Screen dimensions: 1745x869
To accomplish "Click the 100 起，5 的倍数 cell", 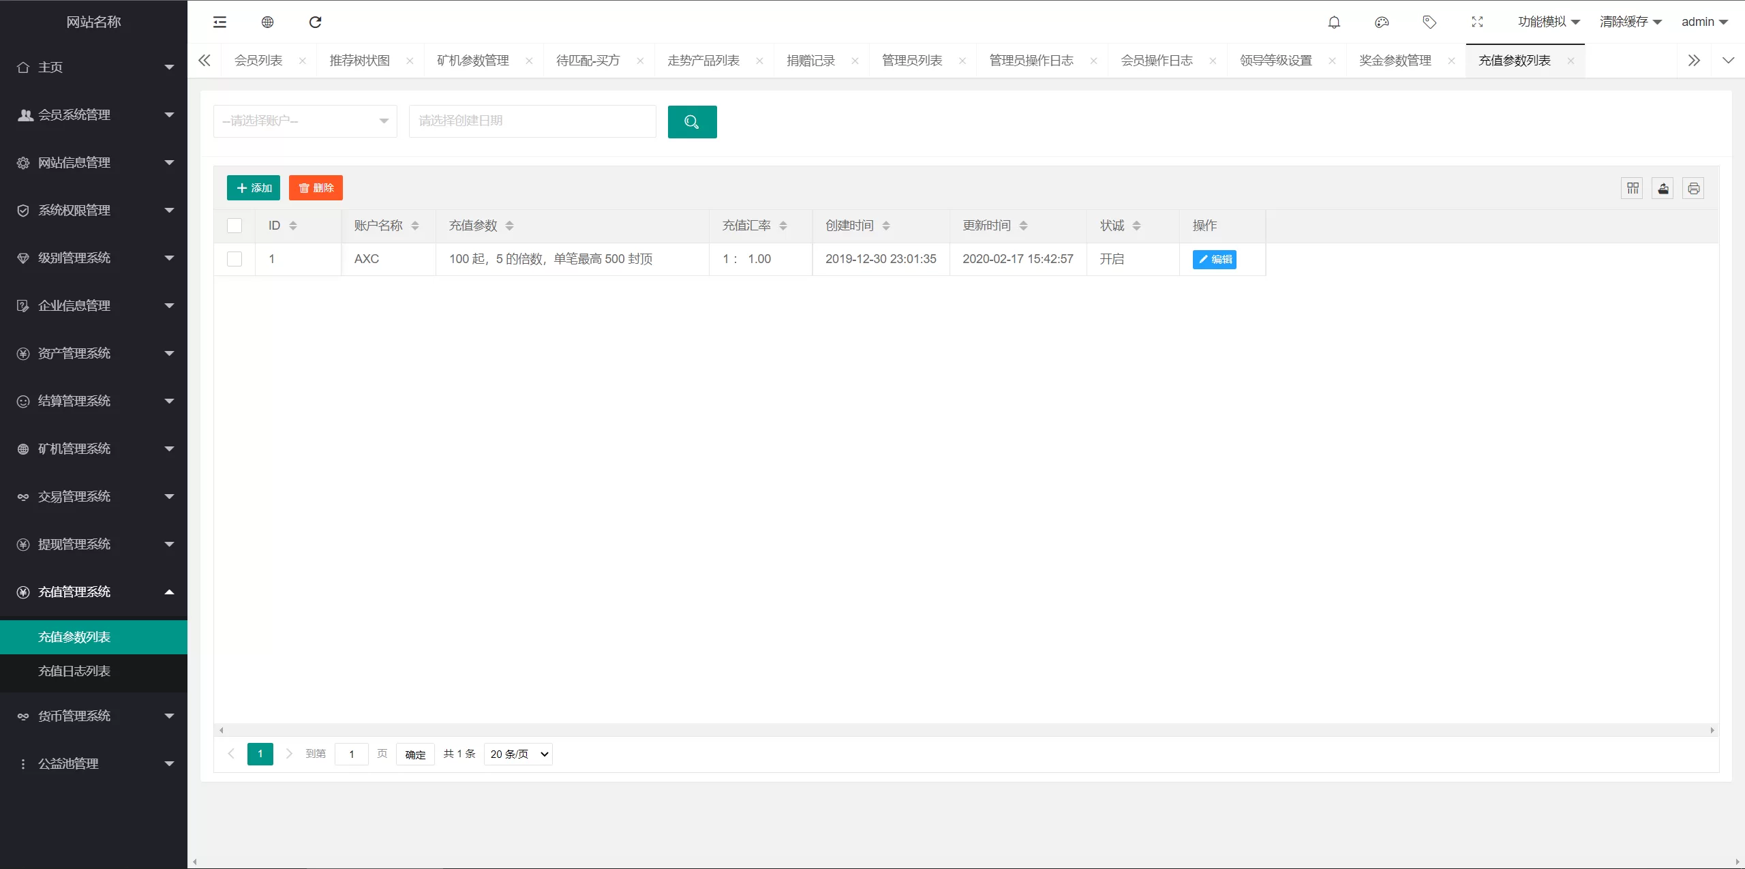I will click(x=573, y=259).
